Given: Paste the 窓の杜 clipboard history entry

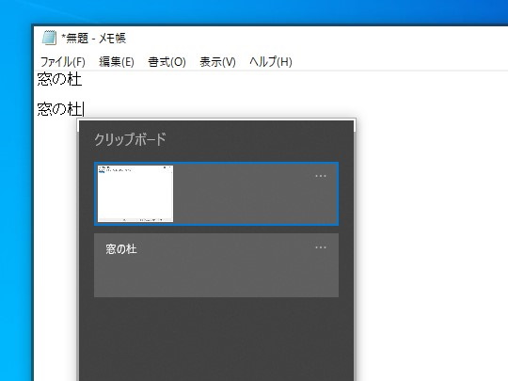Looking at the screenshot, I should tap(216, 265).
